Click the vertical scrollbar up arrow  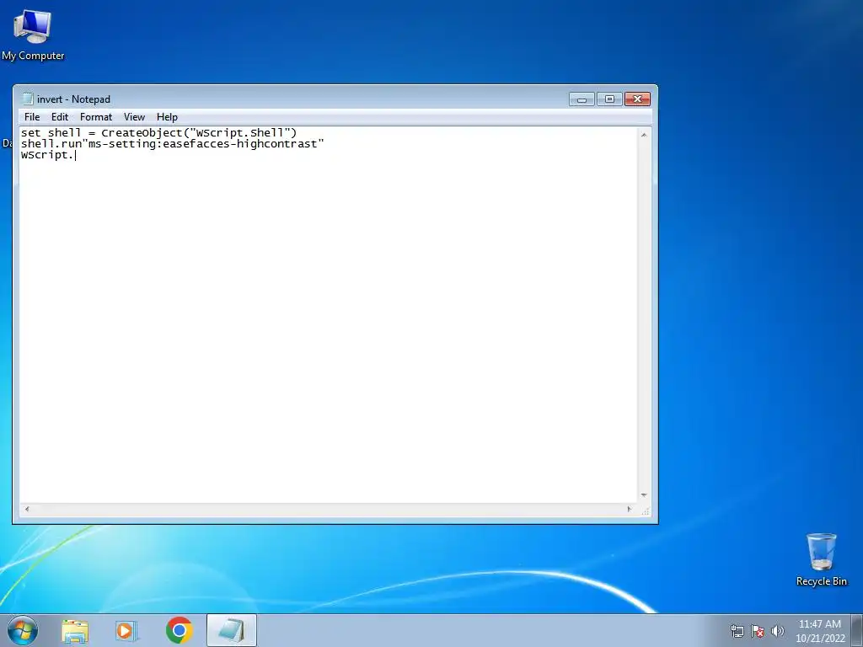[644, 135]
